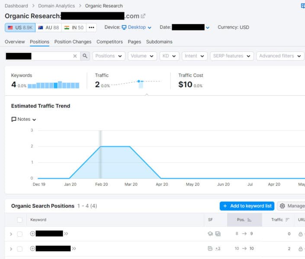The height and width of the screenshot is (259, 305).
Task: Tick the select-all checkbox in table header
Action: [19, 220]
